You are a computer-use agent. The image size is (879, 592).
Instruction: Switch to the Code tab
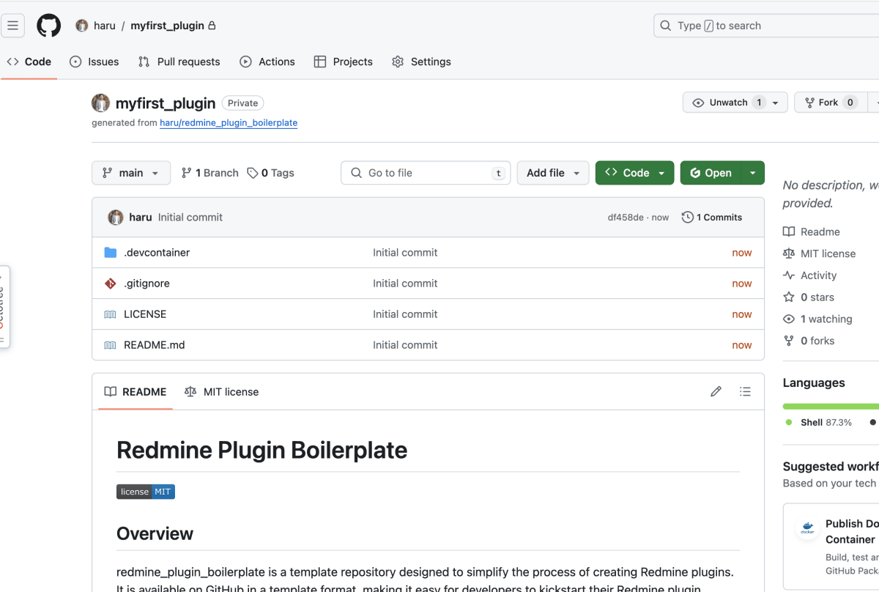[29, 62]
